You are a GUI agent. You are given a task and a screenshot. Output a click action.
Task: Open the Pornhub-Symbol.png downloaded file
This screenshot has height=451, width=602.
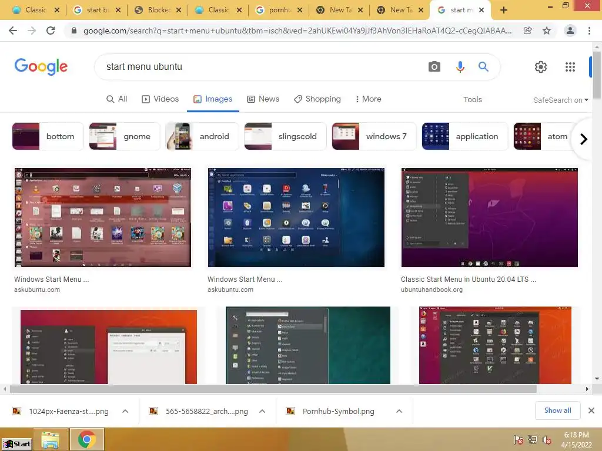point(338,411)
